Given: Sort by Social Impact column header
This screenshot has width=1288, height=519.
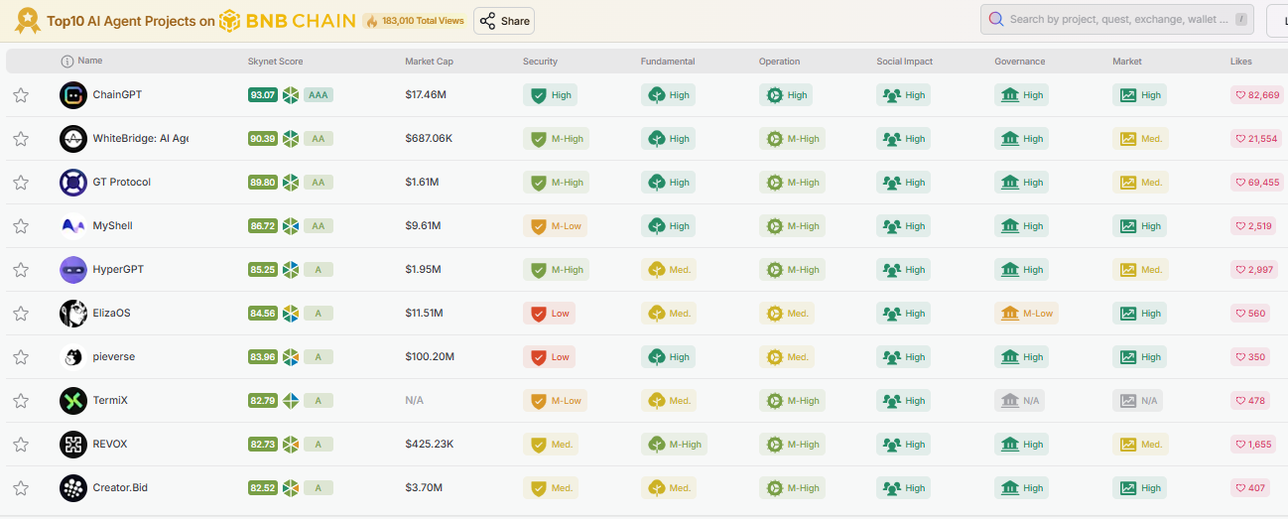Looking at the screenshot, I should pyautogui.click(x=905, y=62).
